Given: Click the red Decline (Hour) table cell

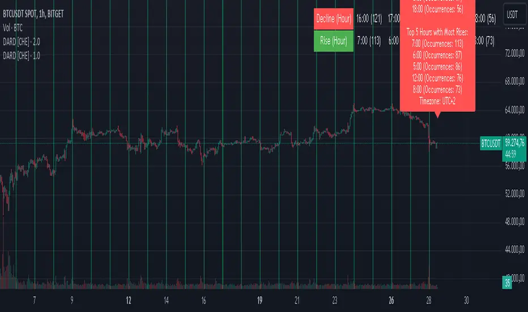Looking at the screenshot, I should (x=334, y=19).
